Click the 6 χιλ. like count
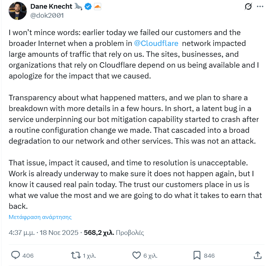This screenshot has height=266, width=266. pos(150,256)
